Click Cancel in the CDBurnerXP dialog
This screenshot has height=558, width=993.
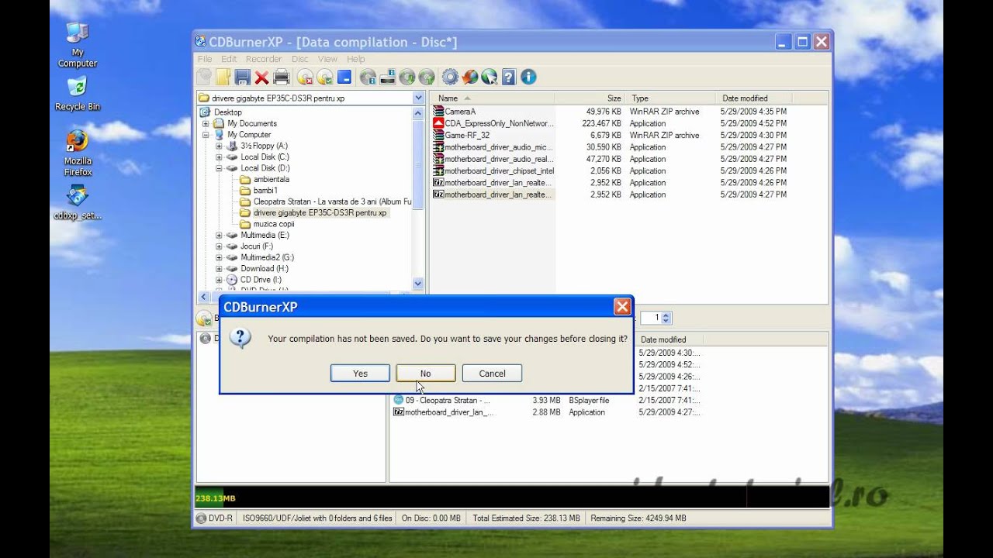pos(492,374)
